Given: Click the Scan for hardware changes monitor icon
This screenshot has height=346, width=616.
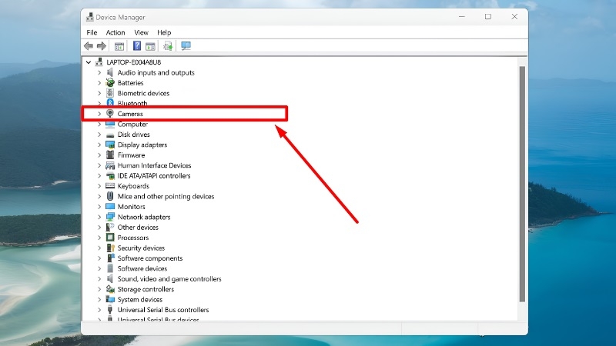Looking at the screenshot, I should tap(186, 46).
